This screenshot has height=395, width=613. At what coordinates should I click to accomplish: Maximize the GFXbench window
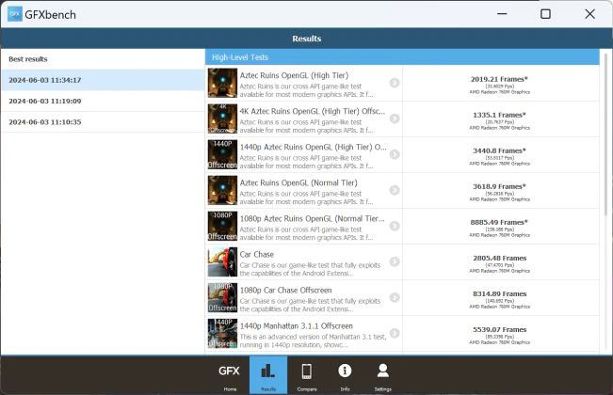point(546,14)
